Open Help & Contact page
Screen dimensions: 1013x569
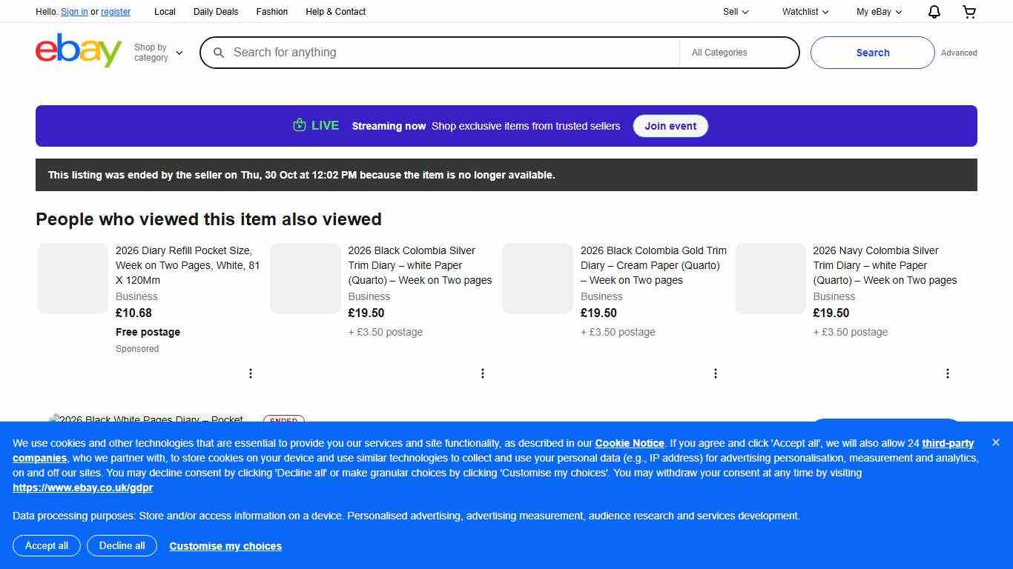[335, 12]
